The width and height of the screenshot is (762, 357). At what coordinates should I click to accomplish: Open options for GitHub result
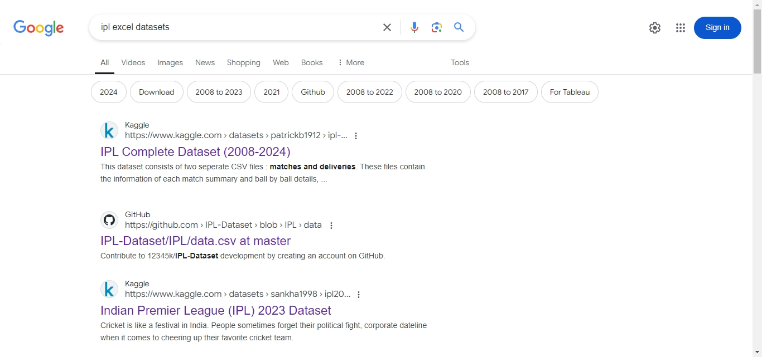click(x=331, y=226)
